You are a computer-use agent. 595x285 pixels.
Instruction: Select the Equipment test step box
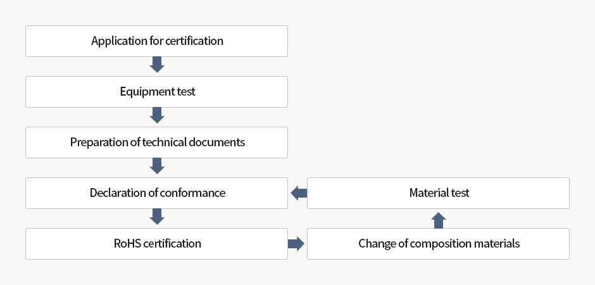tap(156, 92)
